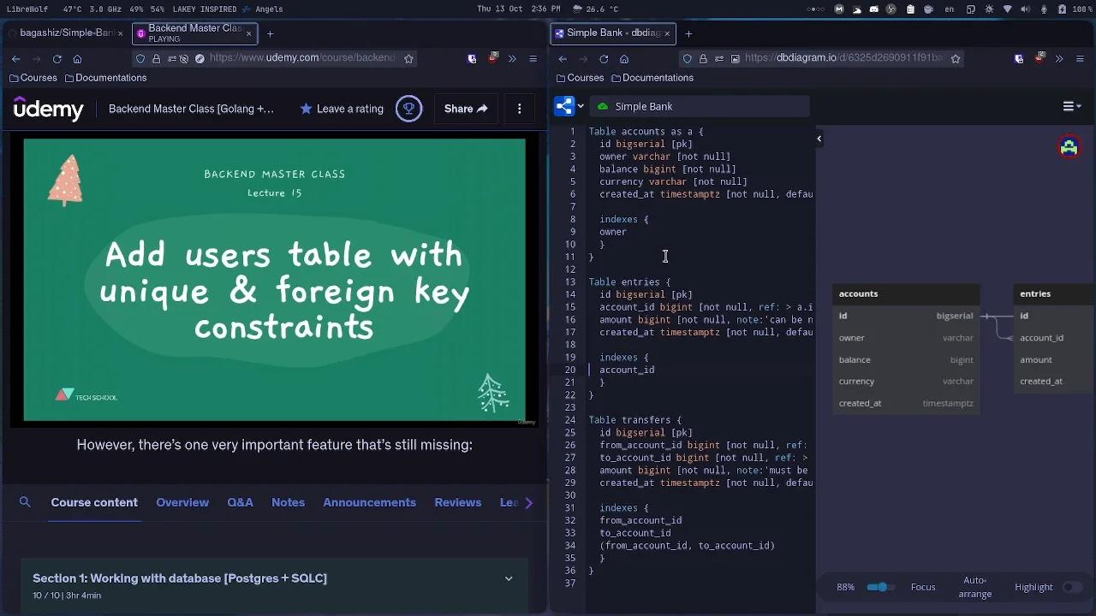Click the left-pointing collapse arrow beside the code editor
This screenshot has width=1096, height=616.
[819, 138]
